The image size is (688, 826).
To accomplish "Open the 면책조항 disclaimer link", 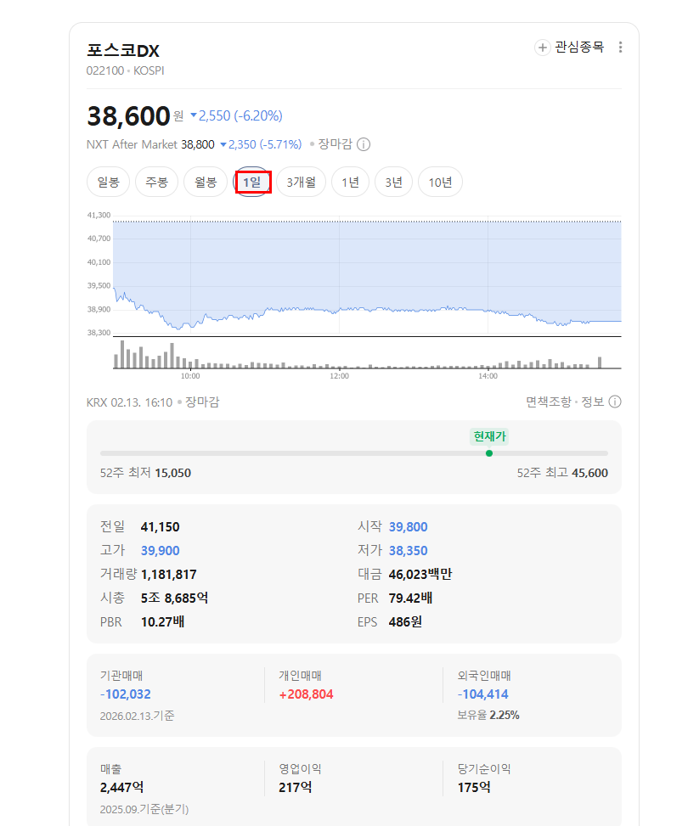I will tap(549, 402).
